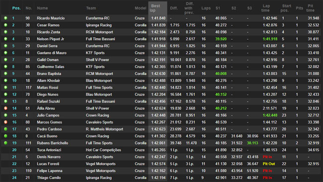Click red Pit In status for Denis Navarro
This screenshot has width=323, height=182.
coord(267,157)
